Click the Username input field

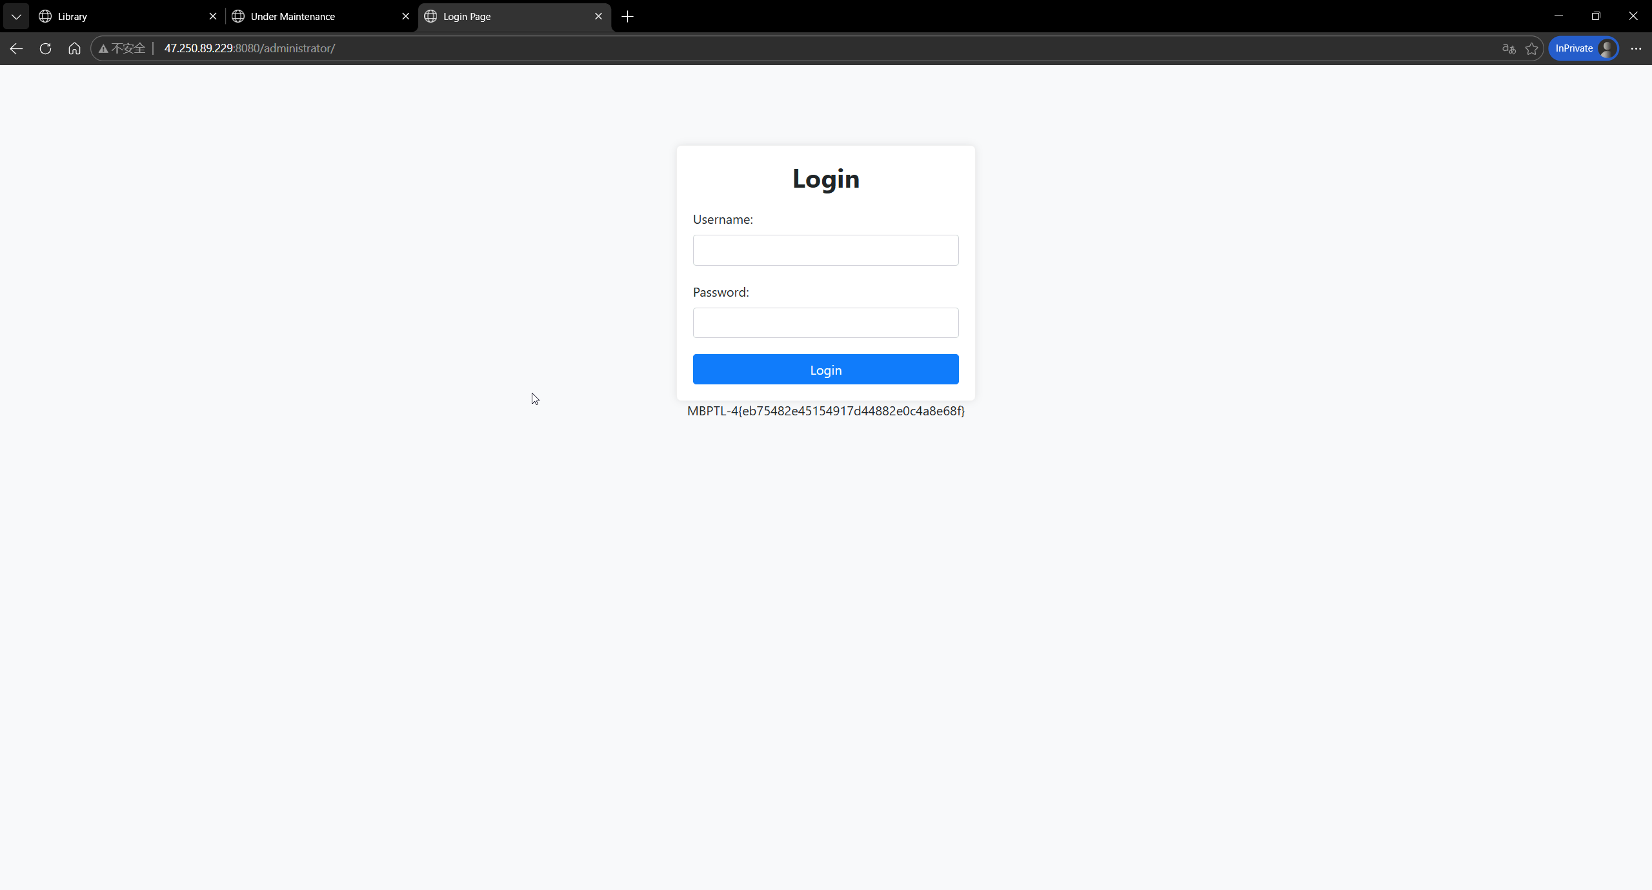click(x=825, y=250)
